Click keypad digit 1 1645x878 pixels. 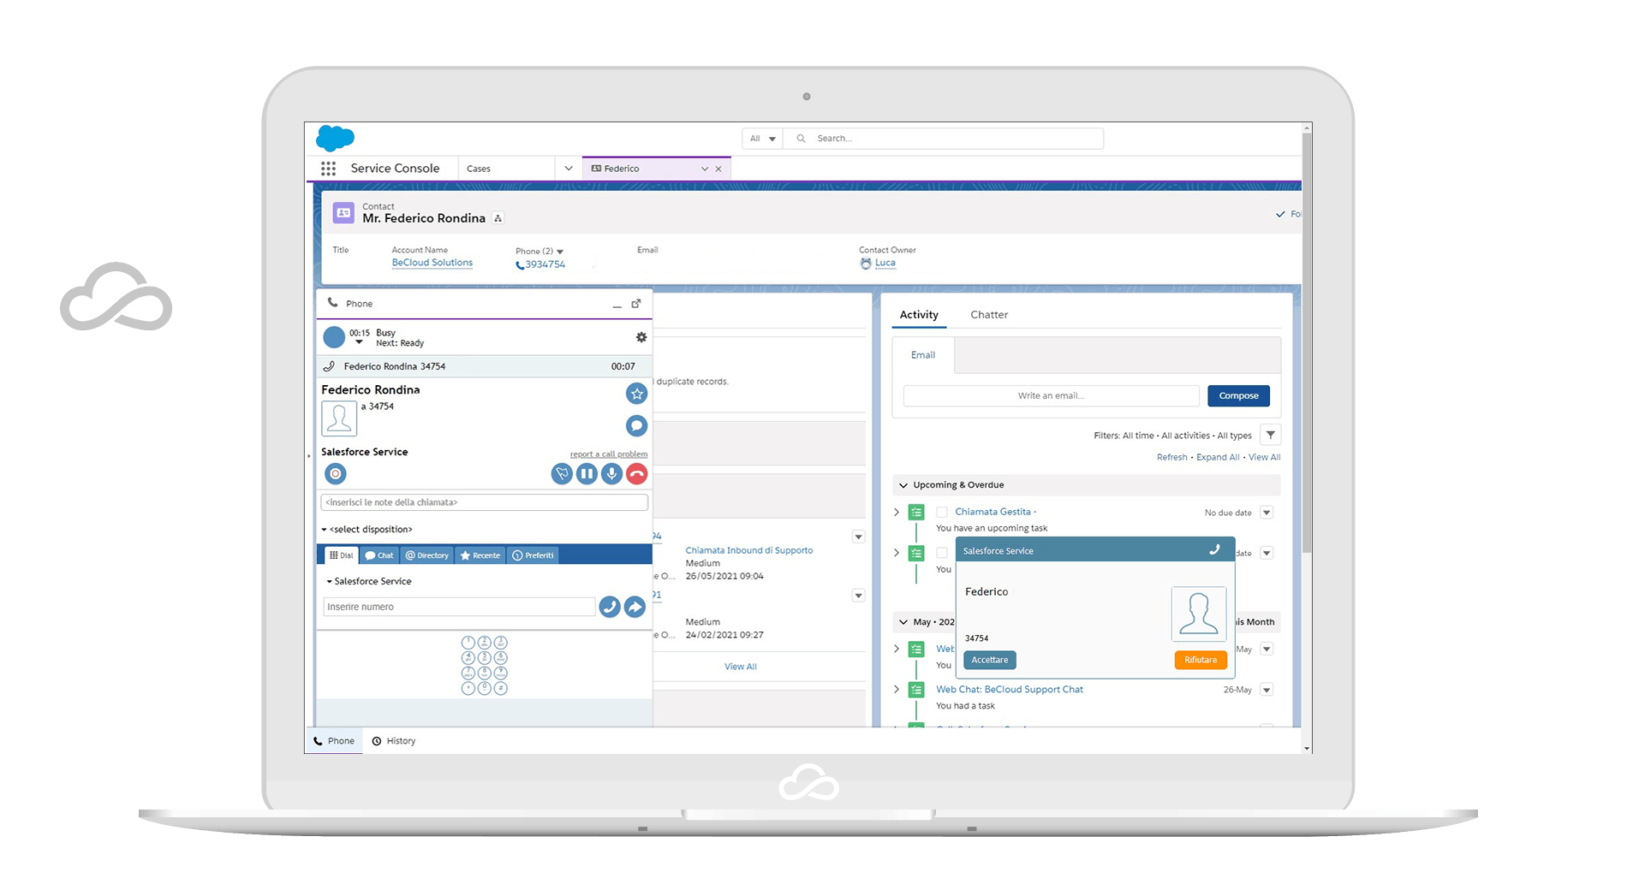pyautogui.click(x=468, y=643)
